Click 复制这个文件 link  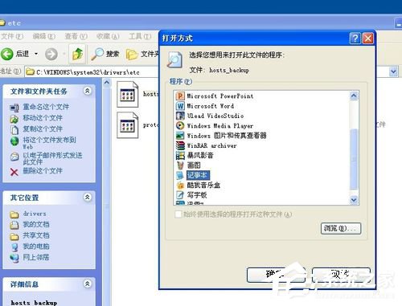tap(43, 129)
